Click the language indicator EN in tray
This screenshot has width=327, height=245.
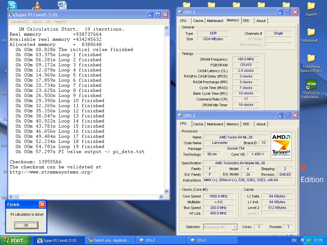(294, 240)
